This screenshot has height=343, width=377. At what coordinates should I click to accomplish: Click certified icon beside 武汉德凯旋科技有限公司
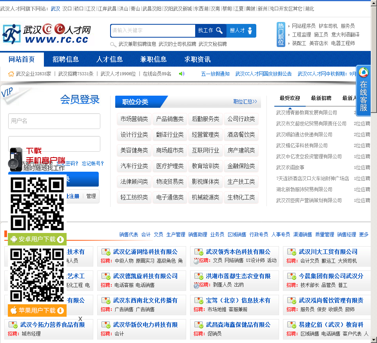pos(106,276)
